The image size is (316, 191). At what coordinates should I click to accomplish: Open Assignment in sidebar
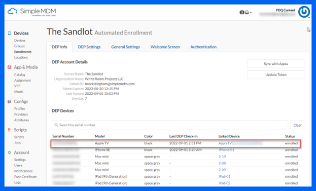pos(22,81)
